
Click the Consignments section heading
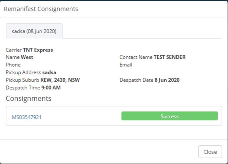28,98
